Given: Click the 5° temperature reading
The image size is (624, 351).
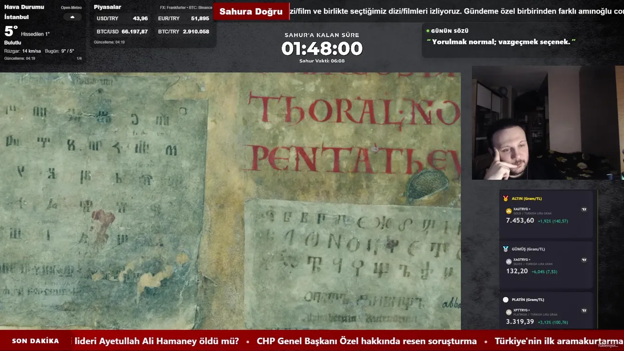Looking at the screenshot, I should [x=11, y=32].
